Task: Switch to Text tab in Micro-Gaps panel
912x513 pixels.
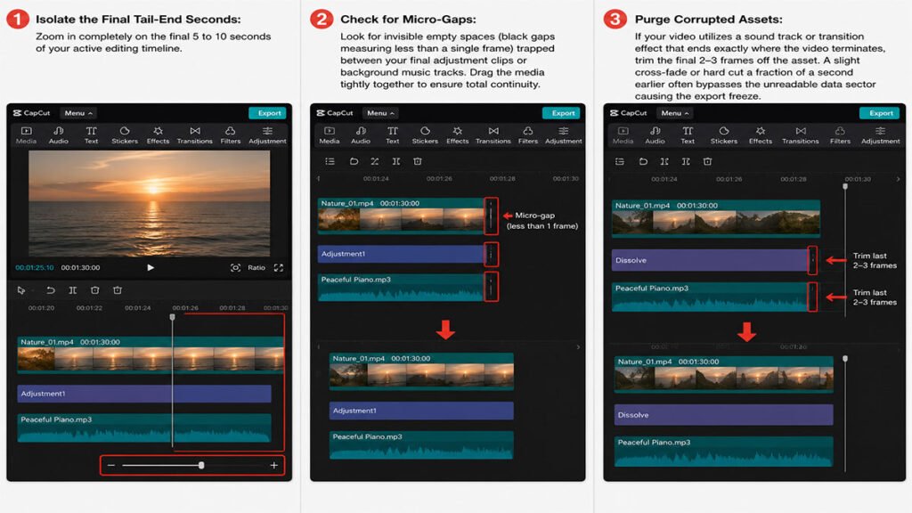Action: point(393,135)
